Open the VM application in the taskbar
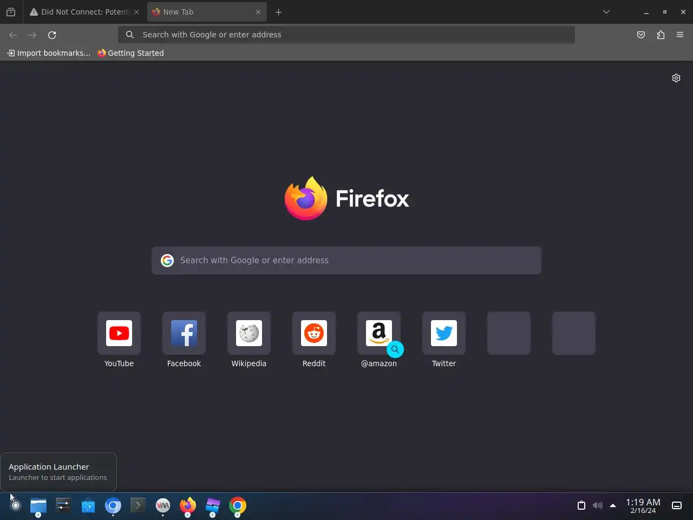The width and height of the screenshot is (693, 520). 163,505
